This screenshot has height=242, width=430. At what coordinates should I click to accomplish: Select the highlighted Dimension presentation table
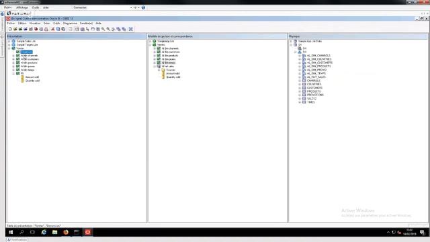[x=26, y=52]
